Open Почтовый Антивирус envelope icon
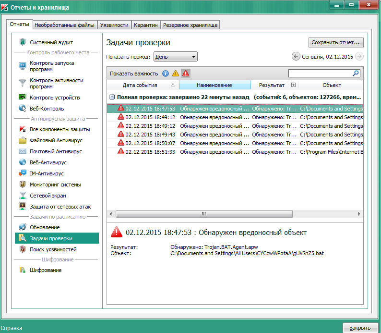Viewport: 381px width, 333px height. pyautogui.click(x=23, y=151)
